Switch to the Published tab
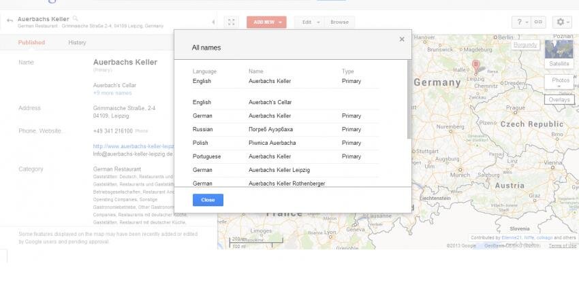 [31, 42]
